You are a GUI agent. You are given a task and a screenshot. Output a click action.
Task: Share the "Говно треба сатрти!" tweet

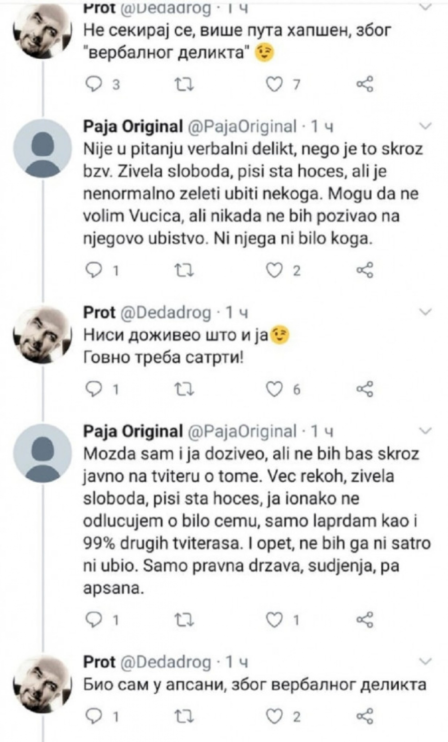tap(365, 389)
